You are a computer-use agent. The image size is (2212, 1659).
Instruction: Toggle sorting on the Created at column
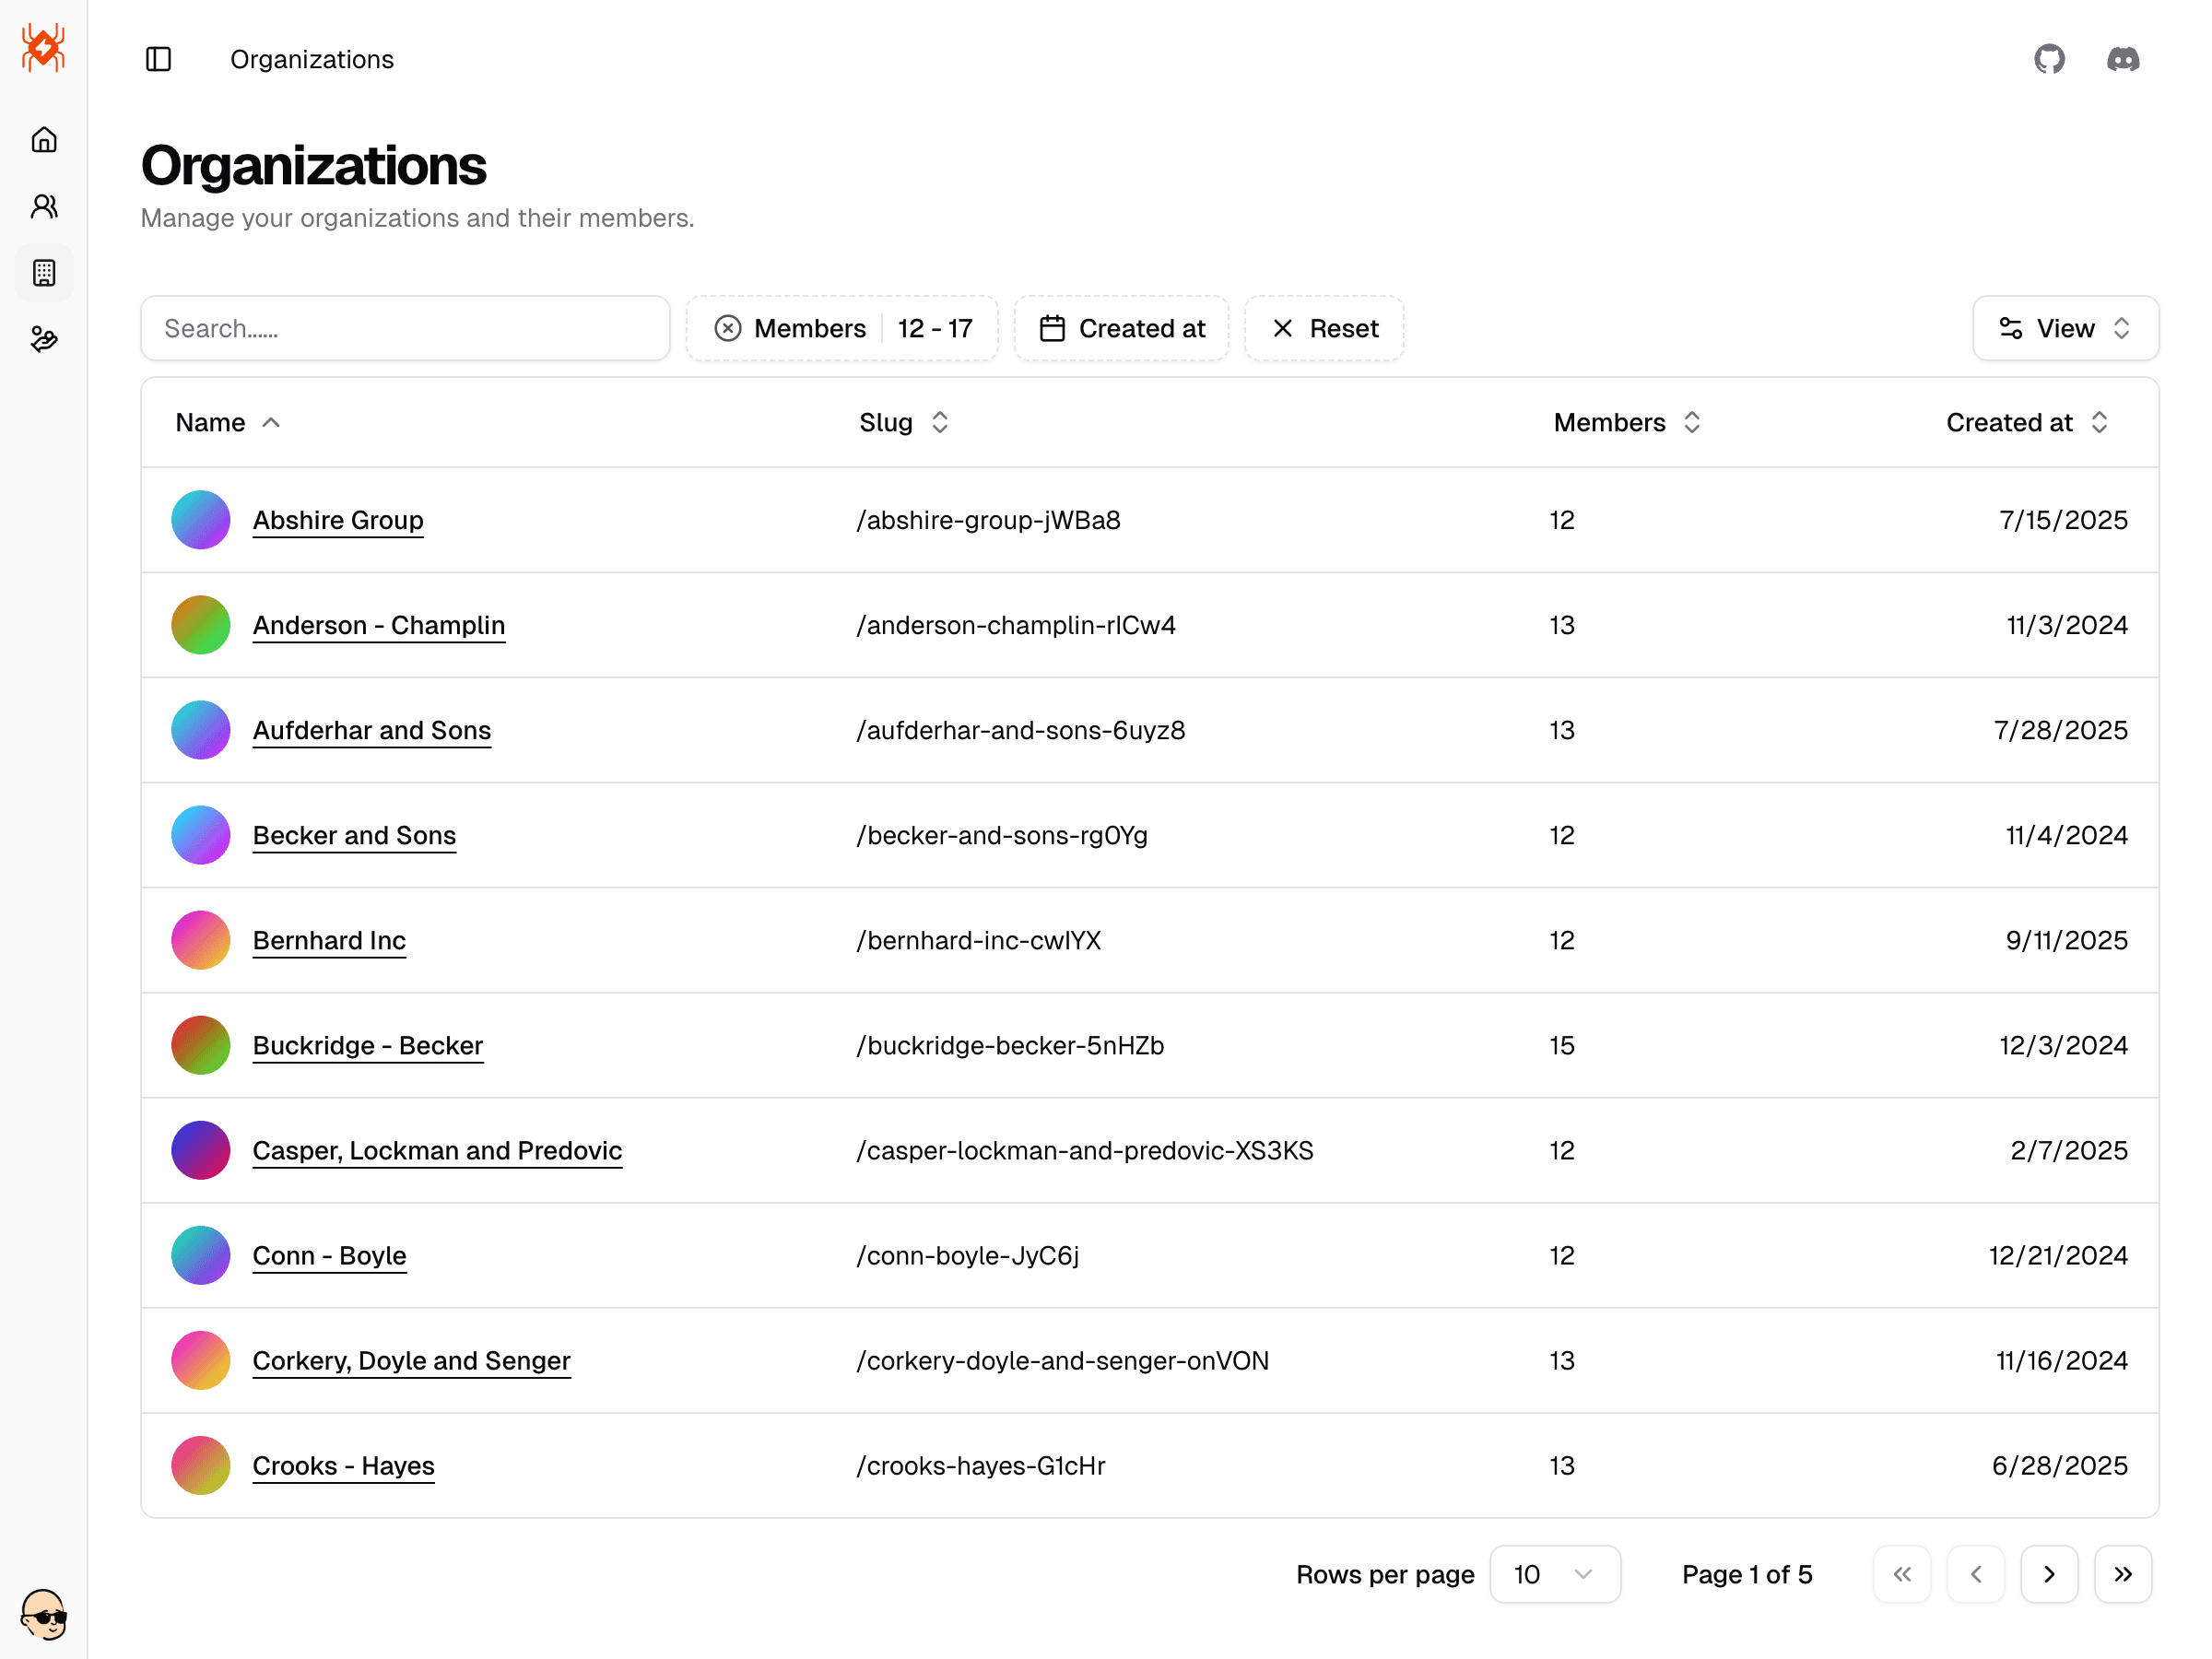coord(2027,422)
